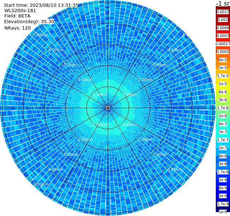Select the 3e-7 colorbar value
230x216 pixels.
pos(223,132)
